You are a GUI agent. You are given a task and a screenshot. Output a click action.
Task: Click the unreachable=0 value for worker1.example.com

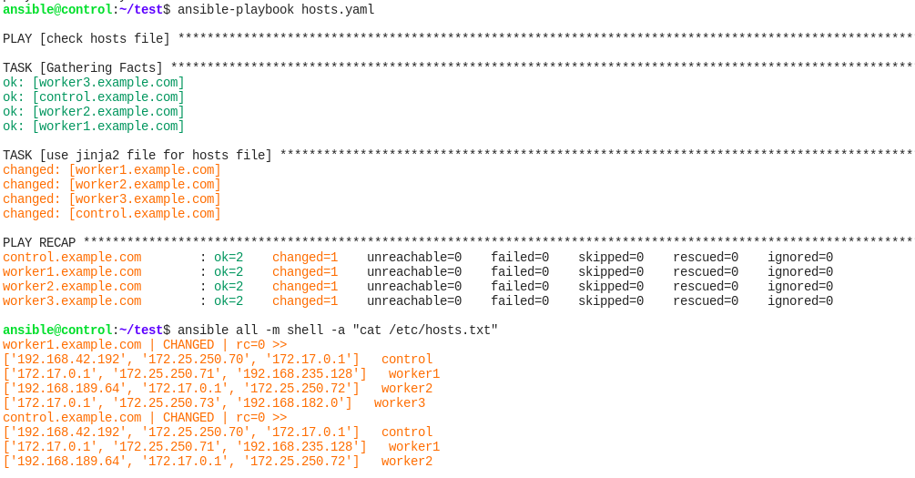coord(414,272)
